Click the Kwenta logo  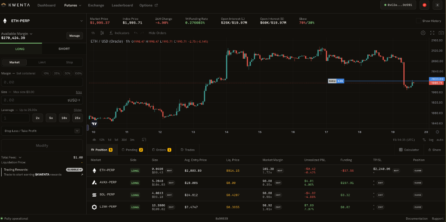click(15, 5)
